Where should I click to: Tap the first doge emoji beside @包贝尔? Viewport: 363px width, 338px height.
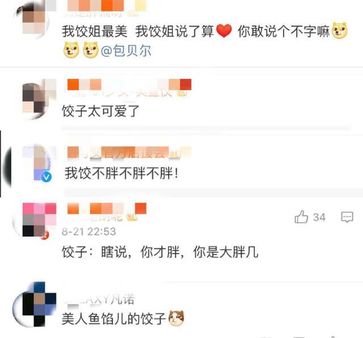[71, 50]
